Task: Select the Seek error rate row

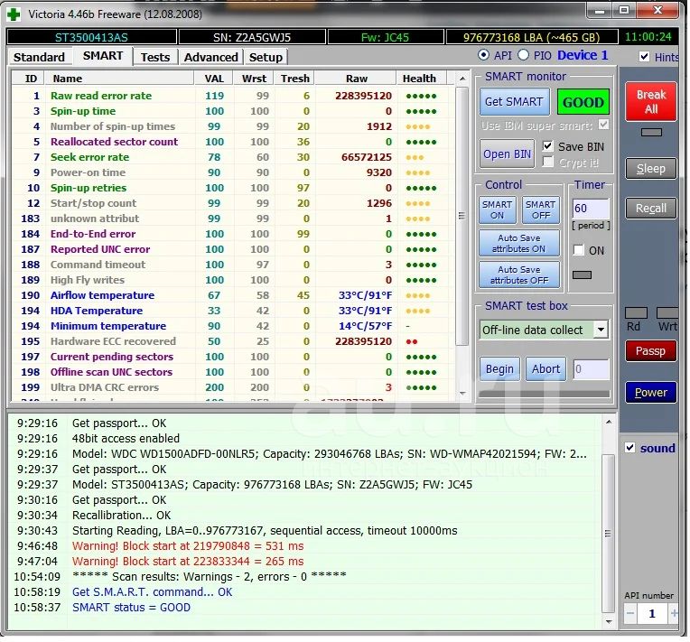Action: 232,157
